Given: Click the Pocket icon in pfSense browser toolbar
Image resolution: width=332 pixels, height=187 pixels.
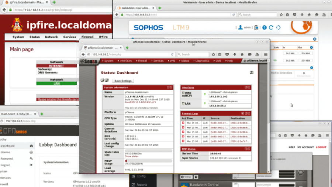Looking at the screenshot, I should [227, 54].
